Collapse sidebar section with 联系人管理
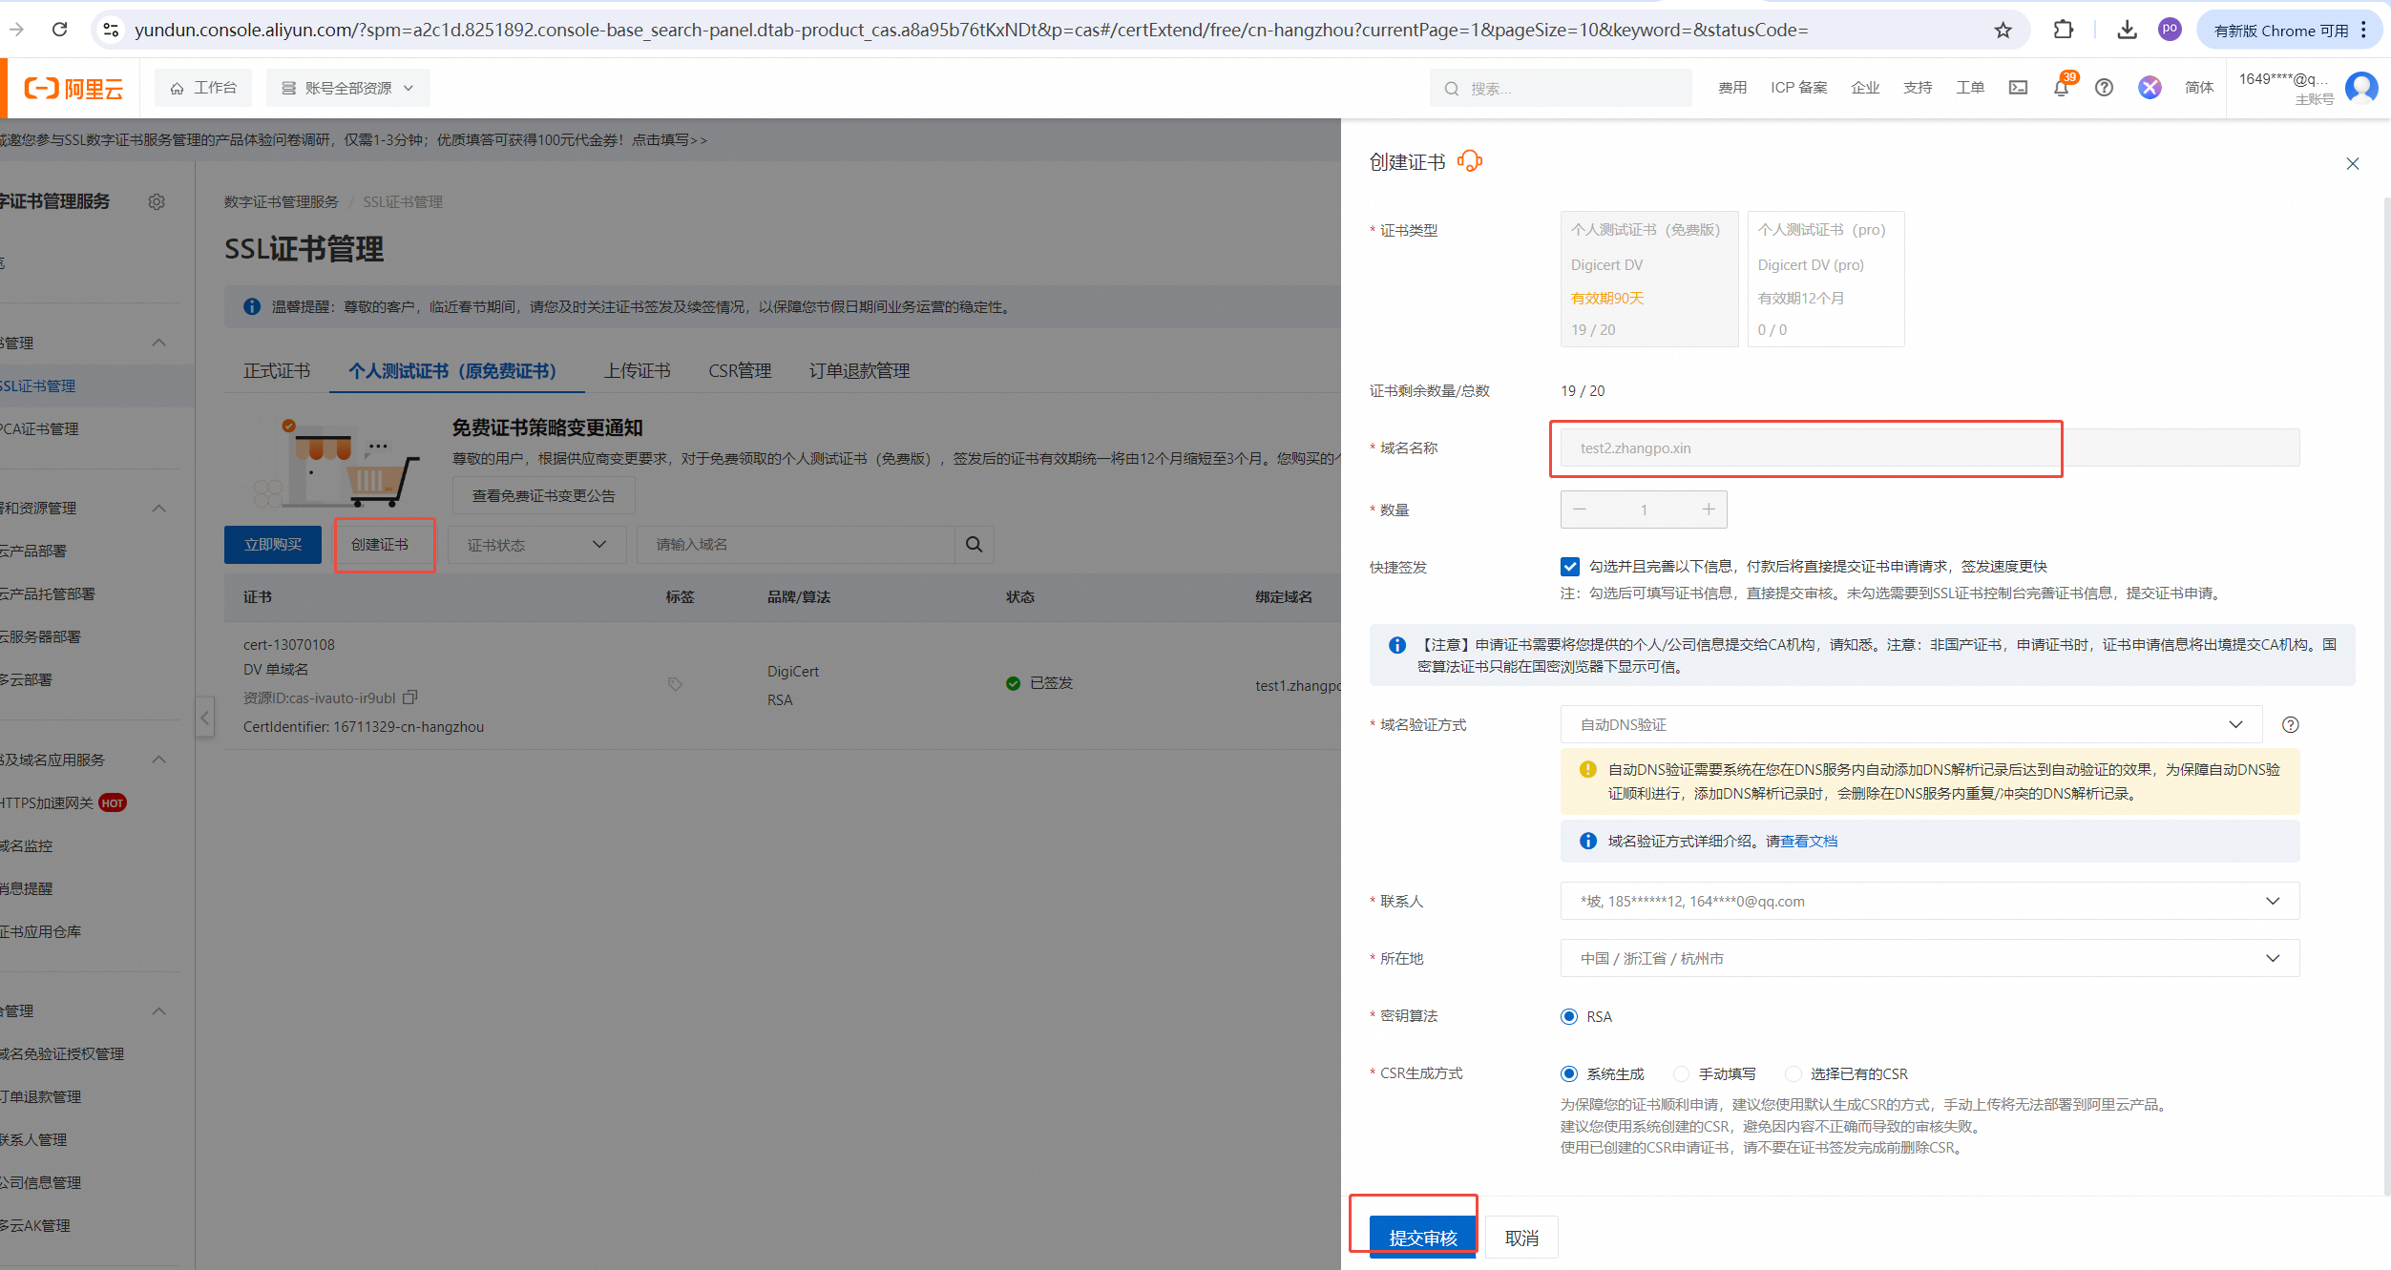 (159, 1010)
